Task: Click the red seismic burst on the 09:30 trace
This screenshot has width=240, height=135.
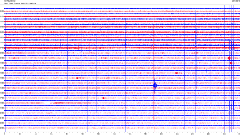Action: point(229,58)
